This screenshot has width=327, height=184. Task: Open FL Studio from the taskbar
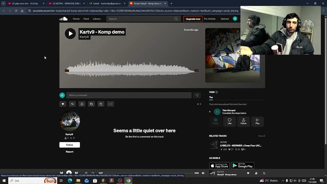pyautogui.click(x=103, y=181)
